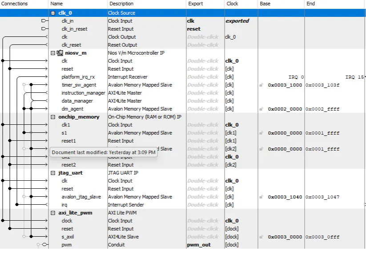Screen dimensions: 366x274
Task: Toggle the filled connection dot on s_axil row
Action: (31, 237)
